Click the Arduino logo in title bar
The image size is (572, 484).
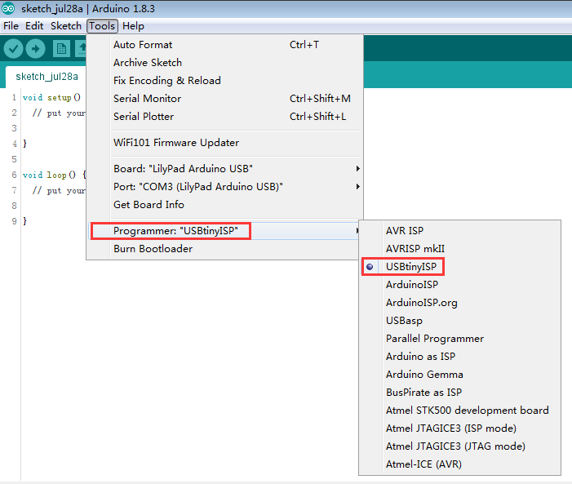pos(7,8)
